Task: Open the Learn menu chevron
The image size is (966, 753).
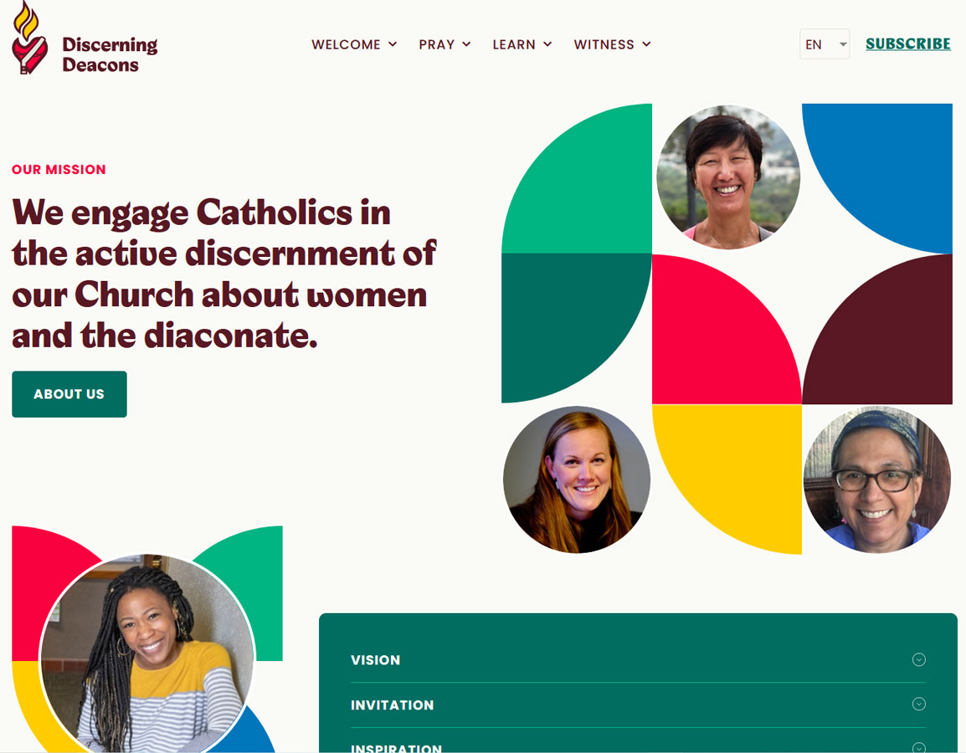Action: pos(547,44)
